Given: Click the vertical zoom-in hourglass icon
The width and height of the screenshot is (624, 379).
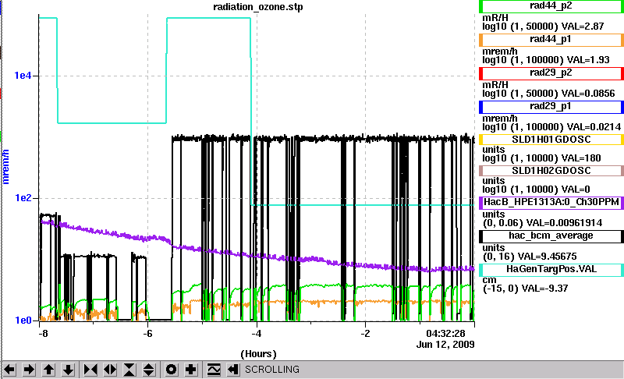Looking at the screenshot, I should pos(129,370).
